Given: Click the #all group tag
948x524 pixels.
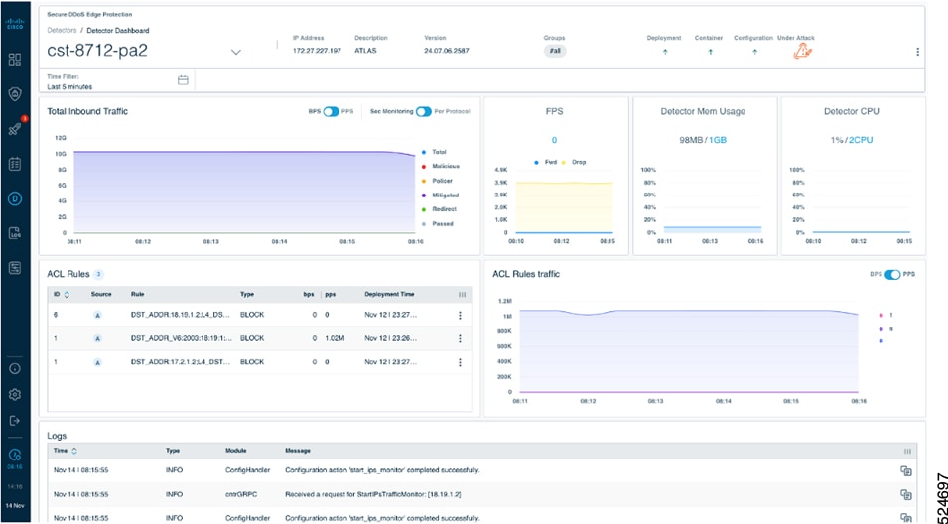Looking at the screenshot, I should coord(555,51).
